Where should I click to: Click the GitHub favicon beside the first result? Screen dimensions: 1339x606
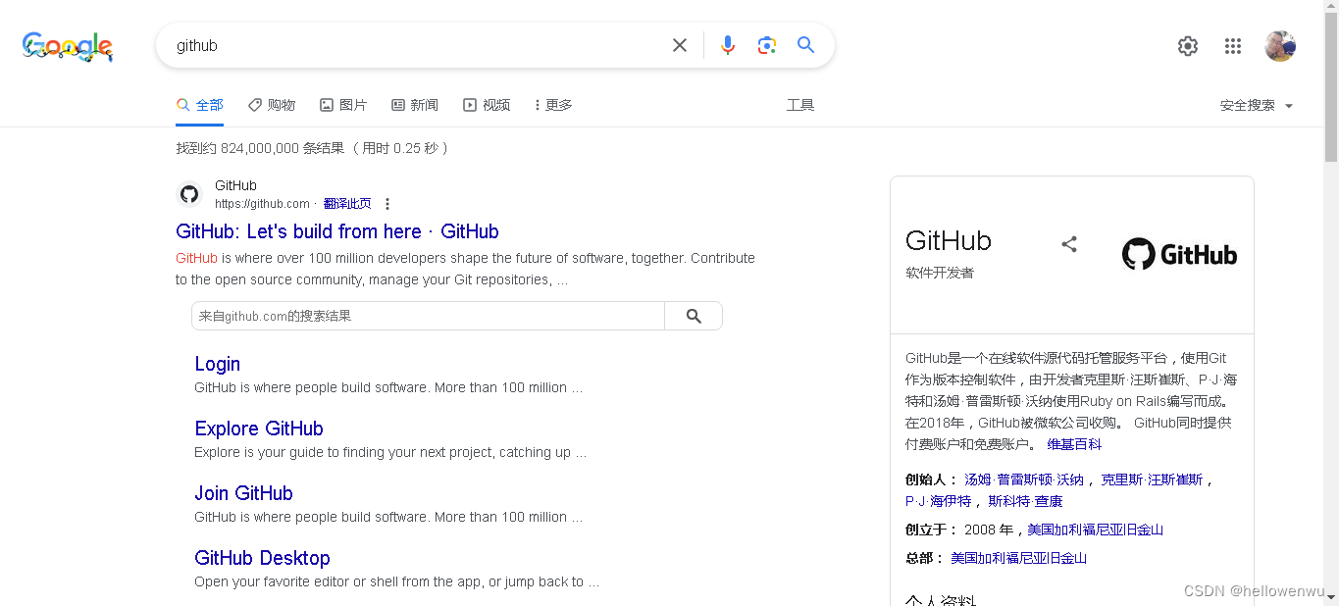click(x=189, y=194)
